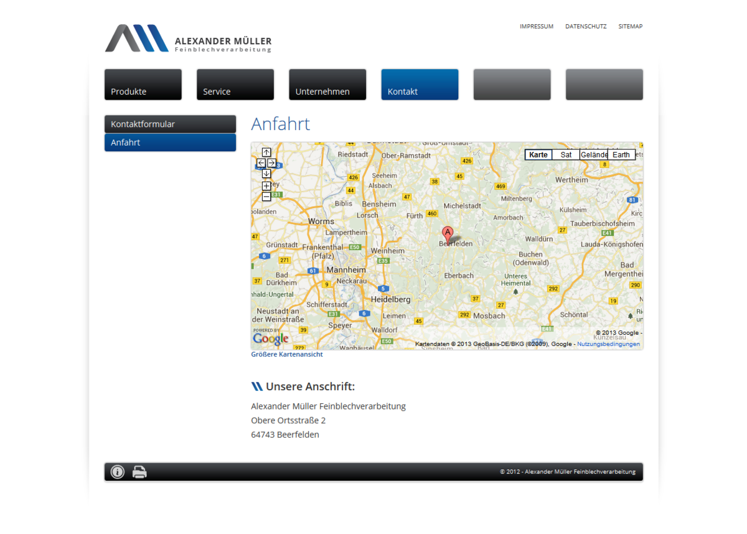This screenshot has height=534, width=747.
Task: Switch the map to Sat view
Action: (x=566, y=154)
